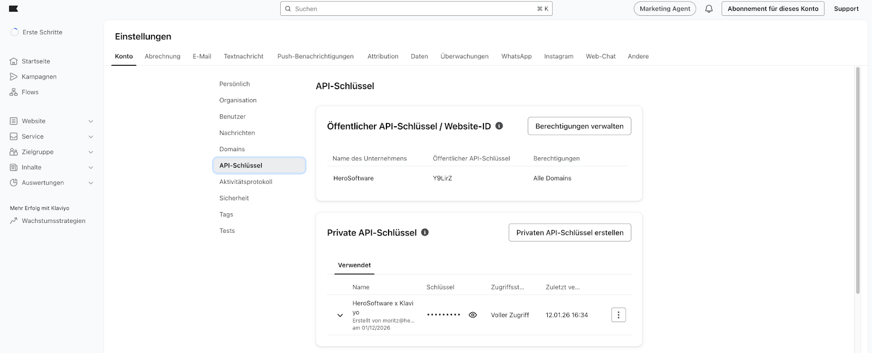Click the 12.01.26 16:34 timestamp
872x353 pixels.
567,315
